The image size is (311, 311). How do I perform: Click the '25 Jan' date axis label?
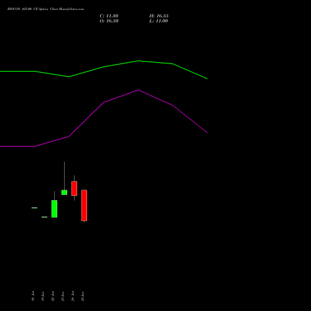(x=83, y=296)
